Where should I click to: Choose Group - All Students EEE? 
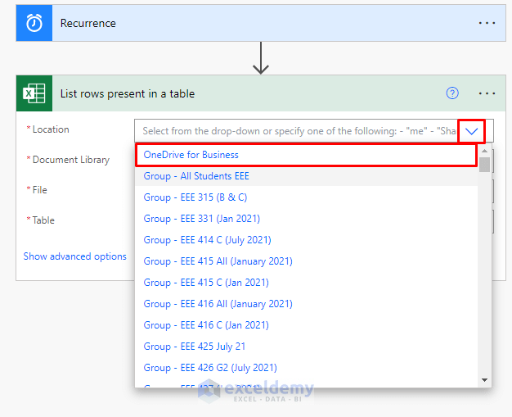point(306,176)
